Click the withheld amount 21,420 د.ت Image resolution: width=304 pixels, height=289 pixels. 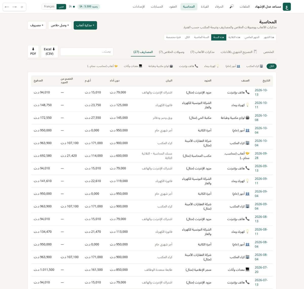point(69,156)
